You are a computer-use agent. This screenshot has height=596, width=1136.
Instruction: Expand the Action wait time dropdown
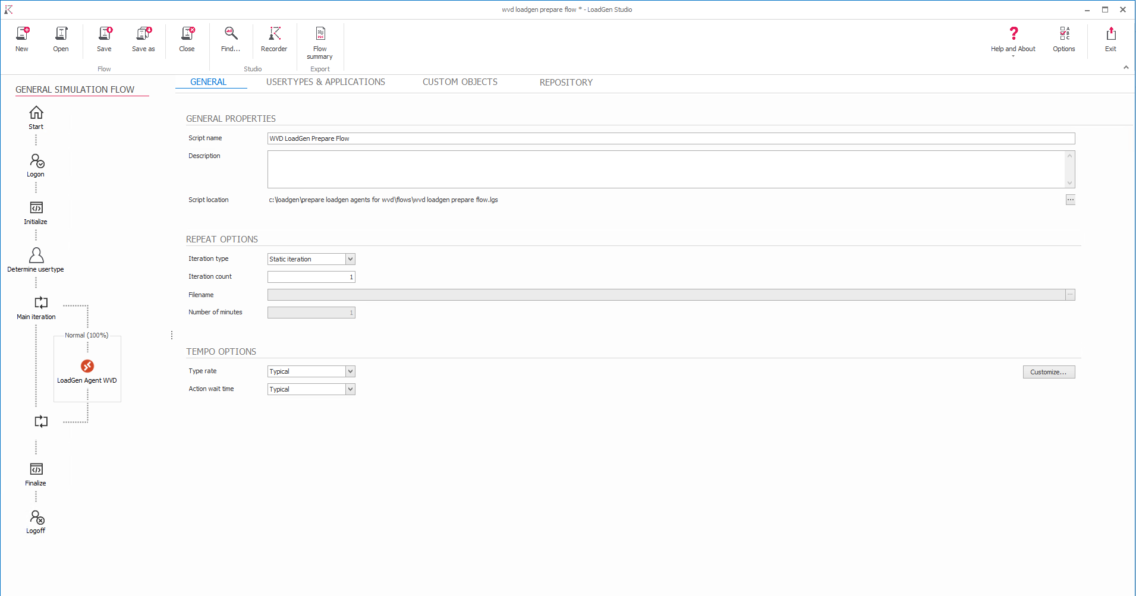pyautogui.click(x=350, y=389)
